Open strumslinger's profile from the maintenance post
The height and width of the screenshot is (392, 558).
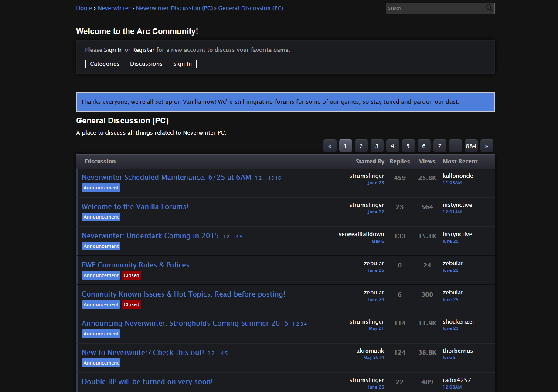click(x=367, y=176)
